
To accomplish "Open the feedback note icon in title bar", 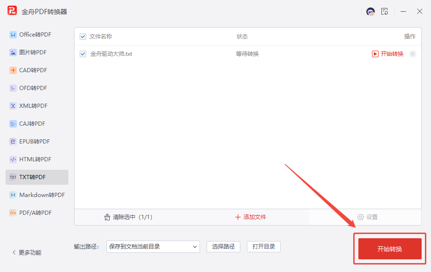I will [x=385, y=11].
